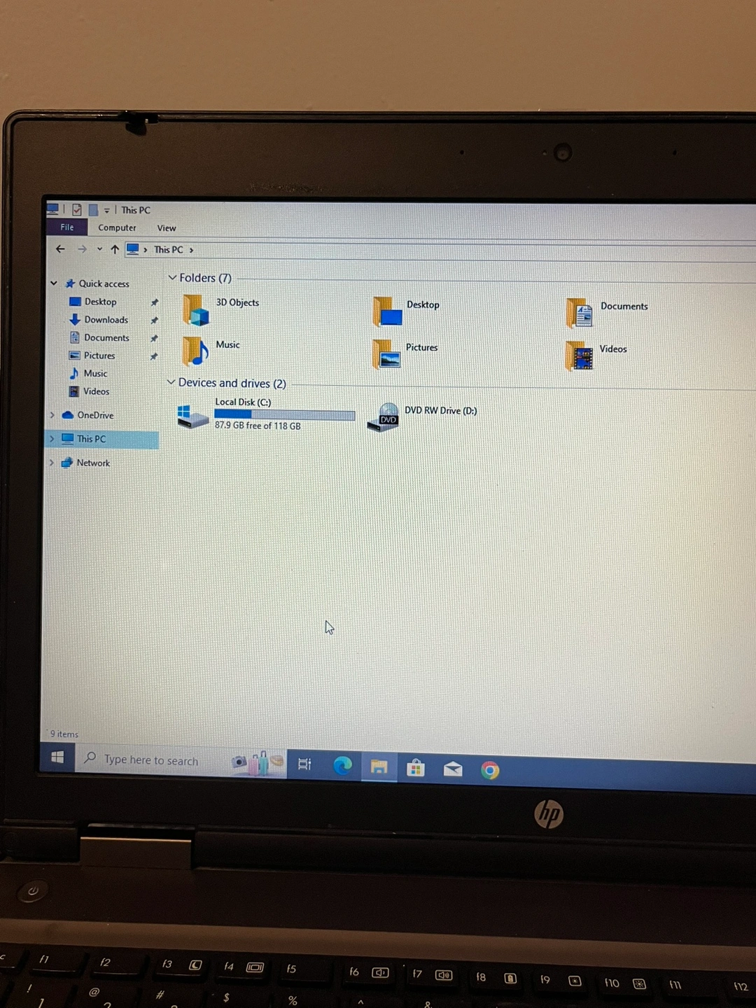Collapse the Devices and drives group
Image resolution: width=756 pixels, height=1008 pixels.
[x=171, y=382]
